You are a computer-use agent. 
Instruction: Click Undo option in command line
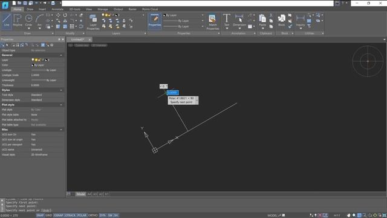46,210
